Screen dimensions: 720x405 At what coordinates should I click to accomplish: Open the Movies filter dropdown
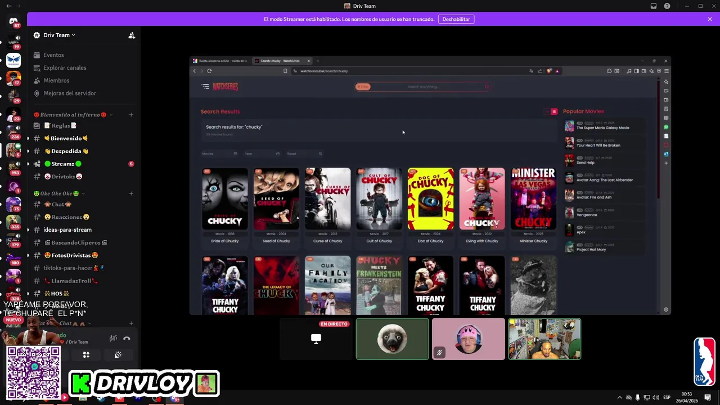(220, 154)
